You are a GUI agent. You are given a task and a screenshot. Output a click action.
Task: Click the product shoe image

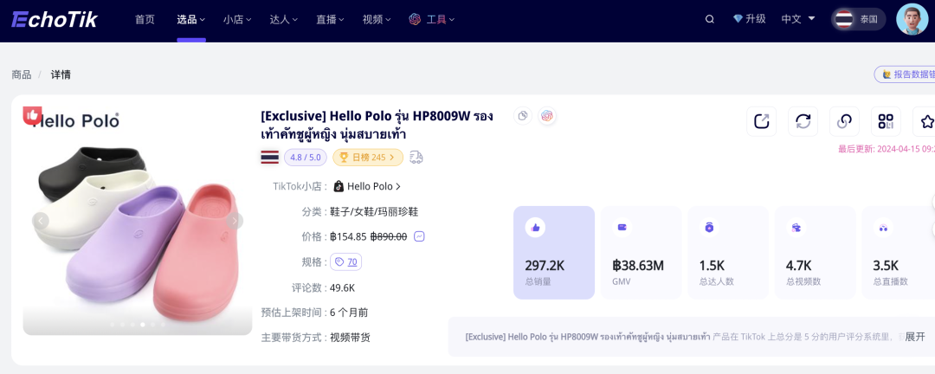tap(138, 222)
